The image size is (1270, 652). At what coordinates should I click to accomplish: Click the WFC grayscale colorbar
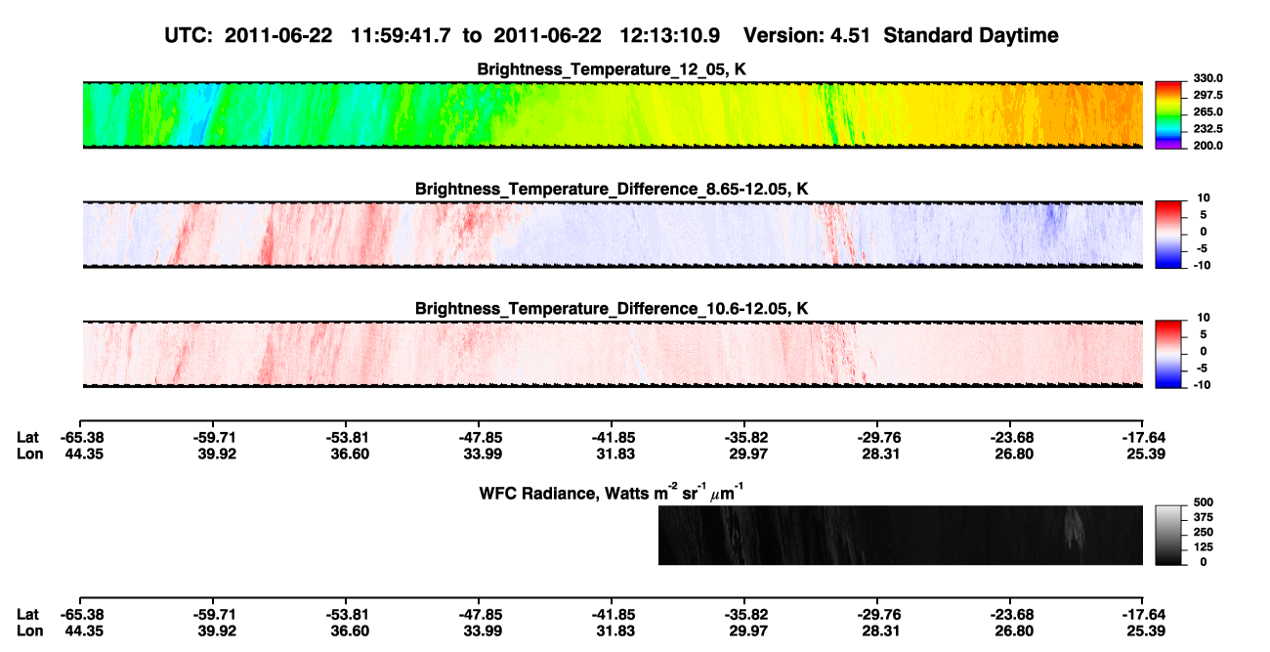coord(1169,535)
